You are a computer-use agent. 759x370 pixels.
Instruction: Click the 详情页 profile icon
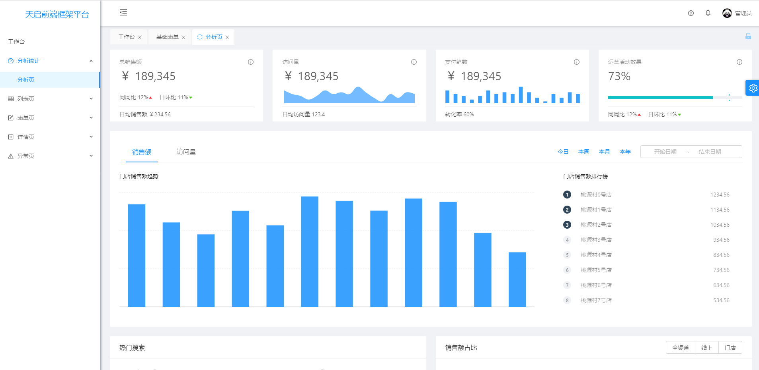[11, 137]
